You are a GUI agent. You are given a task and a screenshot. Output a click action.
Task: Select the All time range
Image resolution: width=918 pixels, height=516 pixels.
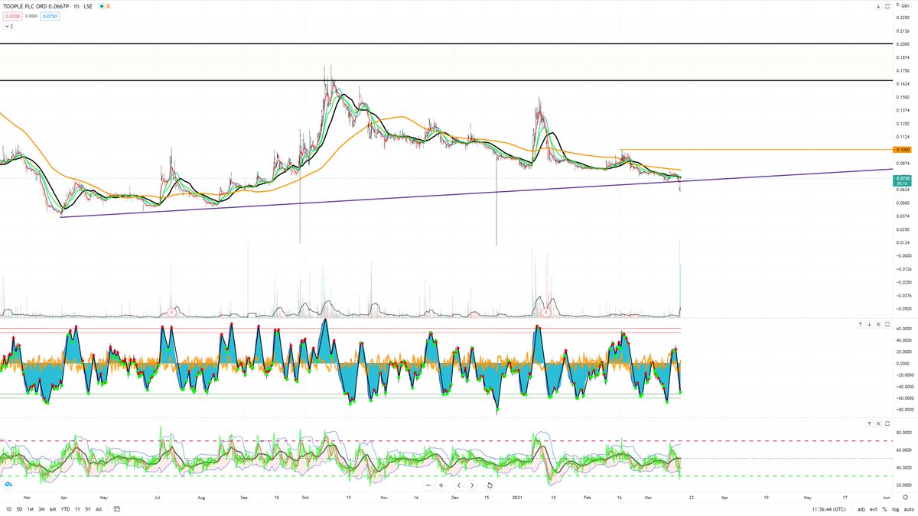[99, 508]
